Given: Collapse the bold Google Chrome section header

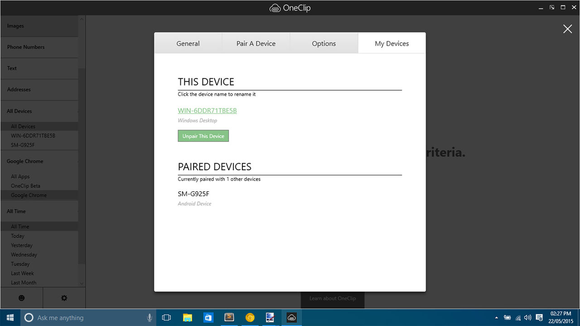Looking at the screenshot, I should click(x=39, y=161).
